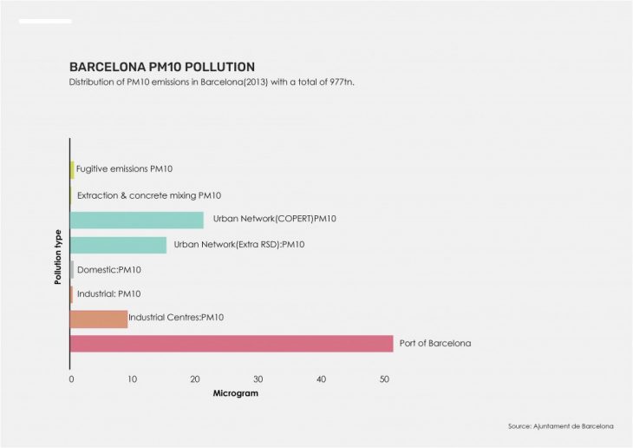Select the Industrial Centres orange bar
The width and height of the screenshot is (633, 448).
tap(99, 319)
